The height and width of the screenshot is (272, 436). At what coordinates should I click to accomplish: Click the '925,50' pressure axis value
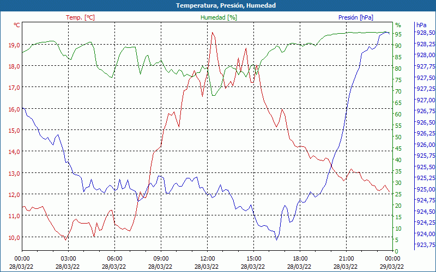426,167
